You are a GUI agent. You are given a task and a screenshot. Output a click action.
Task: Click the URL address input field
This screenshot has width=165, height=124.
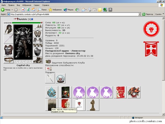pyautogui.click(x=73, y=14)
